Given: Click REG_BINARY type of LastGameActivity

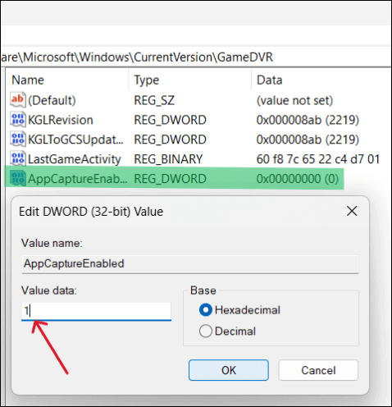Looking at the screenshot, I should pyautogui.click(x=168, y=159).
